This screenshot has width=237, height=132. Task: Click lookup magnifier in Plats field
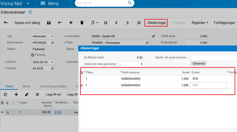tap(147, 43)
